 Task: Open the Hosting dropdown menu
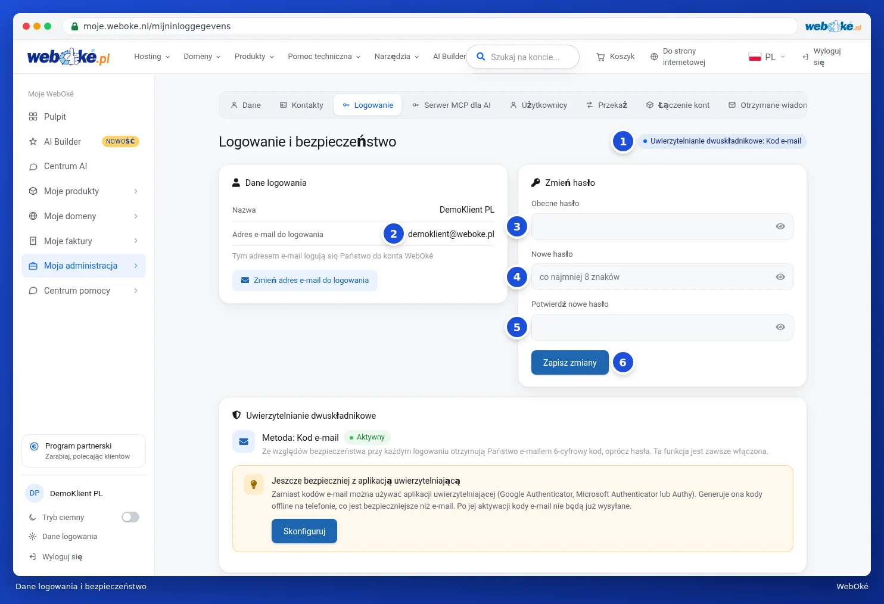[x=152, y=57]
